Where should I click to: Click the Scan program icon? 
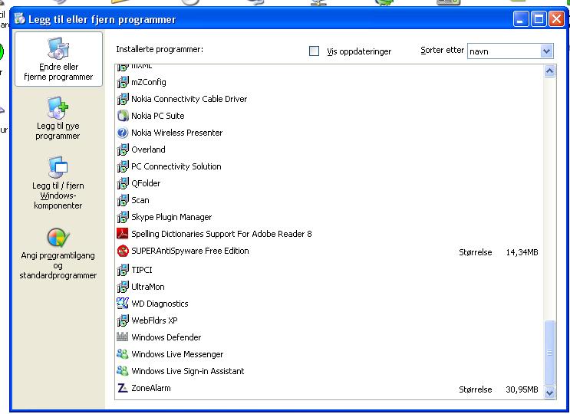click(x=123, y=200)
